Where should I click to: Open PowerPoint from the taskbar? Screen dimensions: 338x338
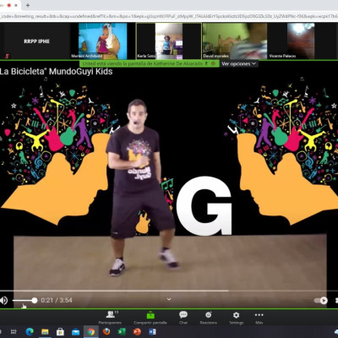click(137, 332)
